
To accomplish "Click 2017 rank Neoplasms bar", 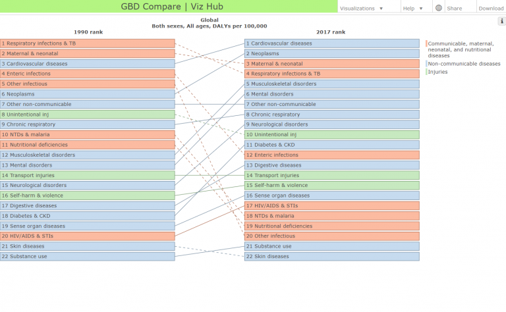I will 331,54.
